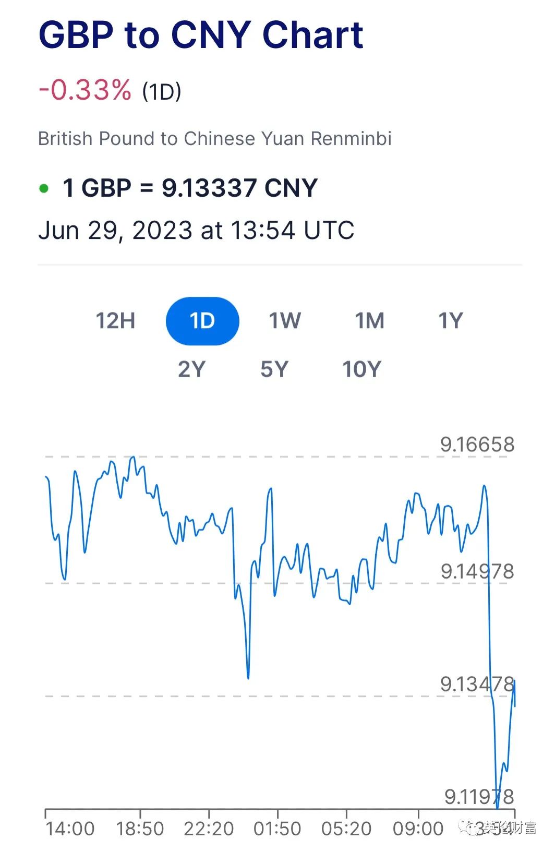Switch chart to 1Y range
This screenshot has width=555, height=852.
click(451, 320)
